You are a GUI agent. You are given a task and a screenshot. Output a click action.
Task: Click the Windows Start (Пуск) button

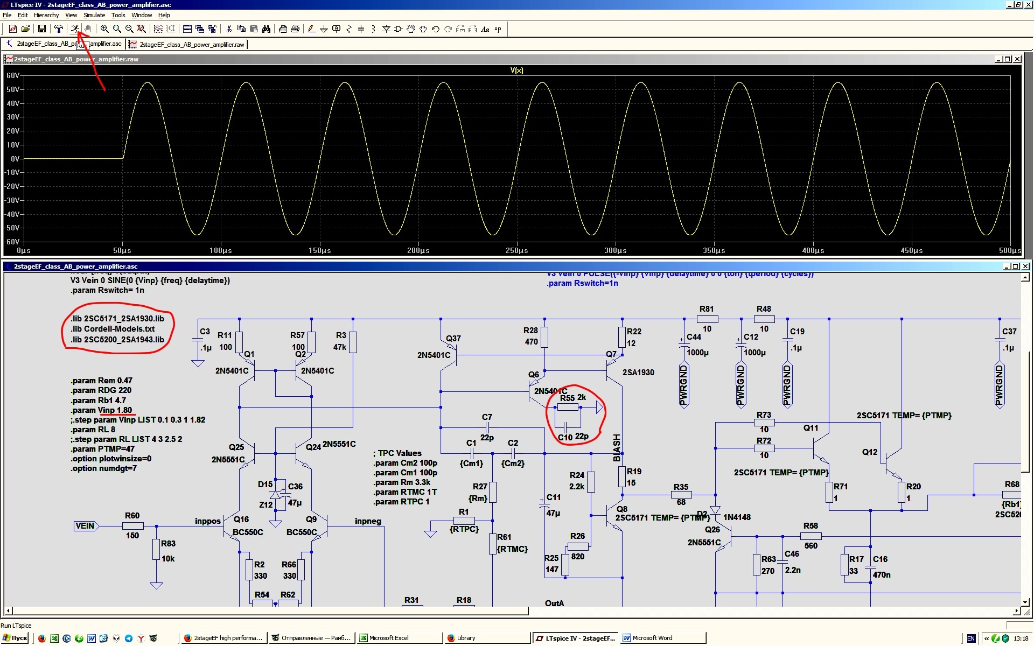15,638
